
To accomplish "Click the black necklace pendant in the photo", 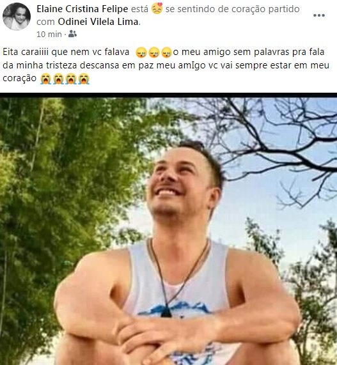I will point(166,311).
